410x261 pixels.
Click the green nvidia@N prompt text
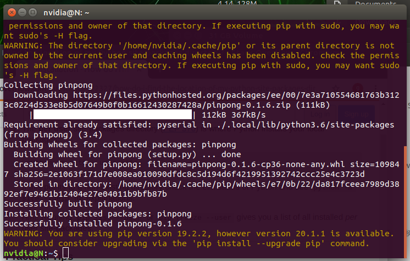point(24,253)
